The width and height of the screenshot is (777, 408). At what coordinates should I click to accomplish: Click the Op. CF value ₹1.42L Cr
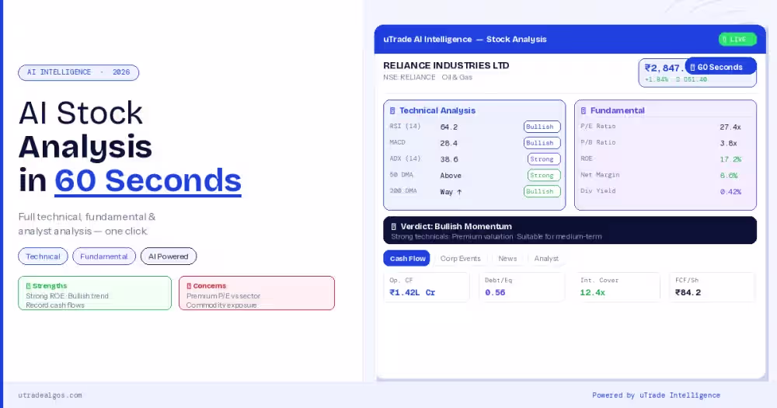click(413, 292)
